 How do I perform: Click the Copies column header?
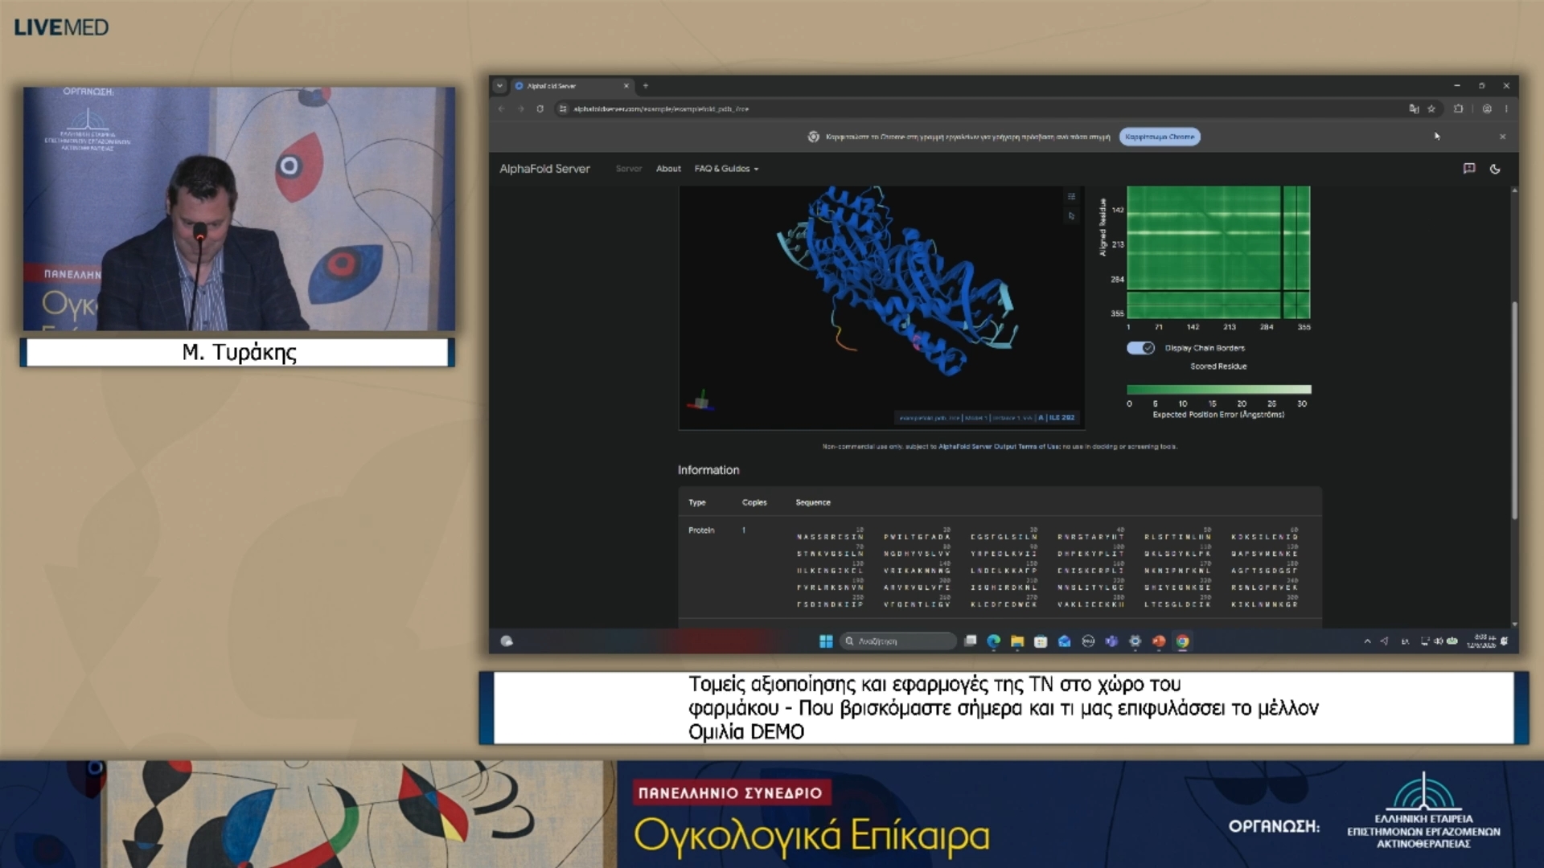pyautogui.click(x=754, y=503)
